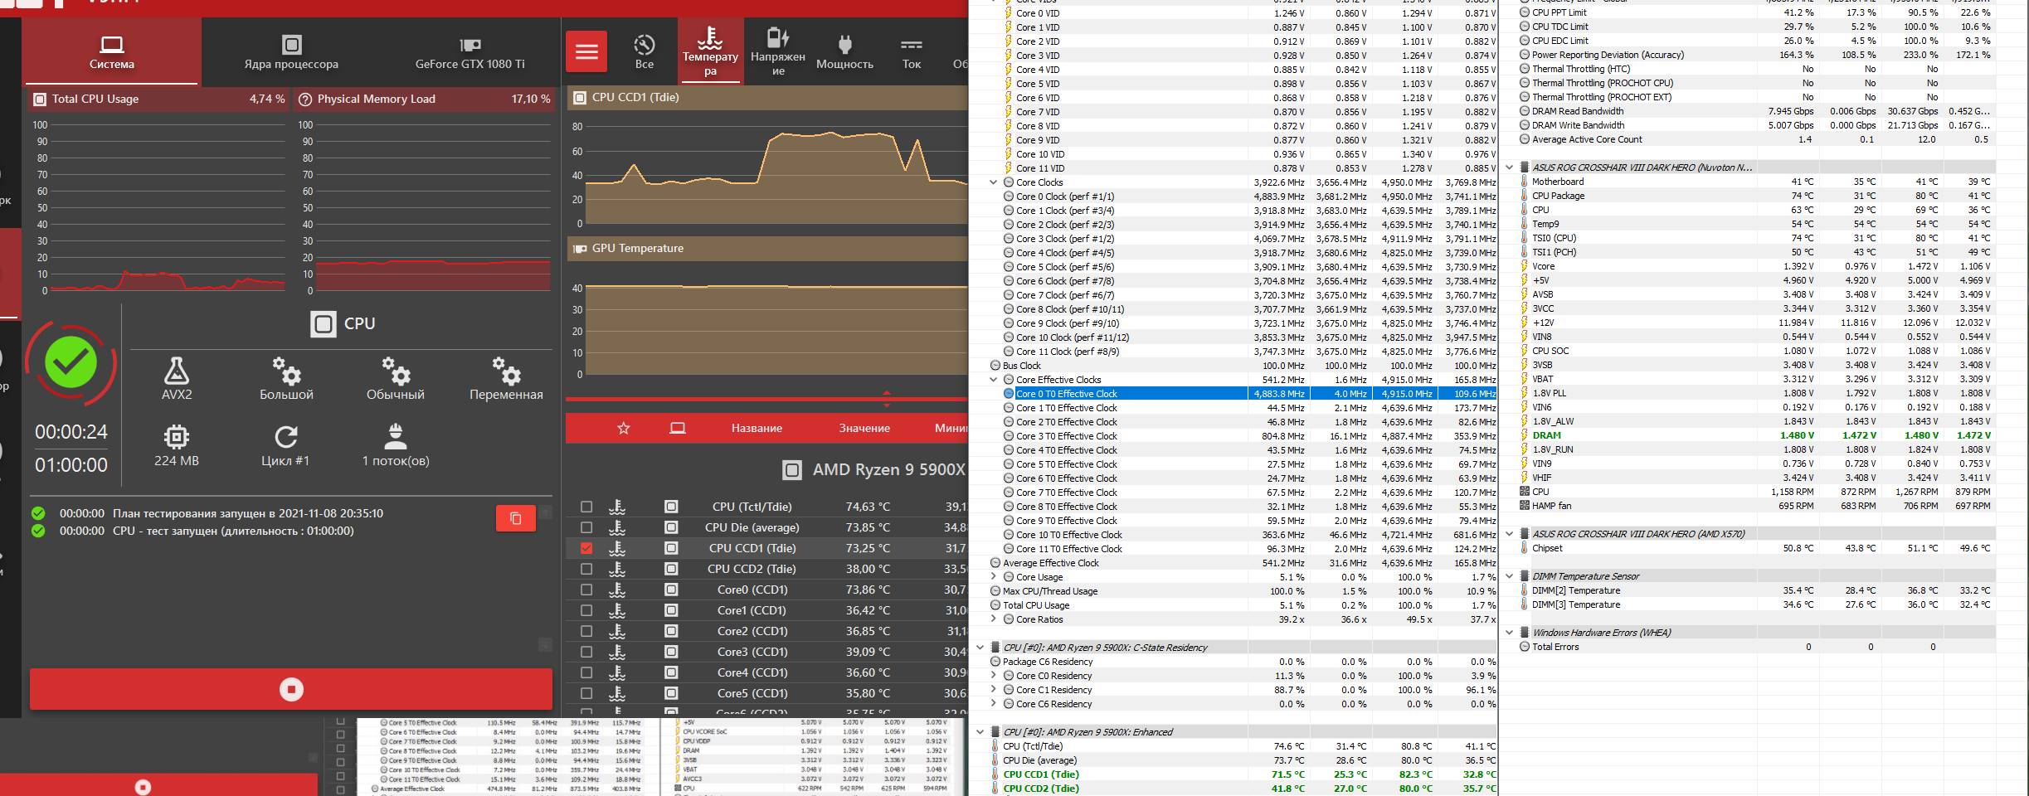Collapse the Core Effective Clocks group
2029x796 pixels.
[993, 380]
